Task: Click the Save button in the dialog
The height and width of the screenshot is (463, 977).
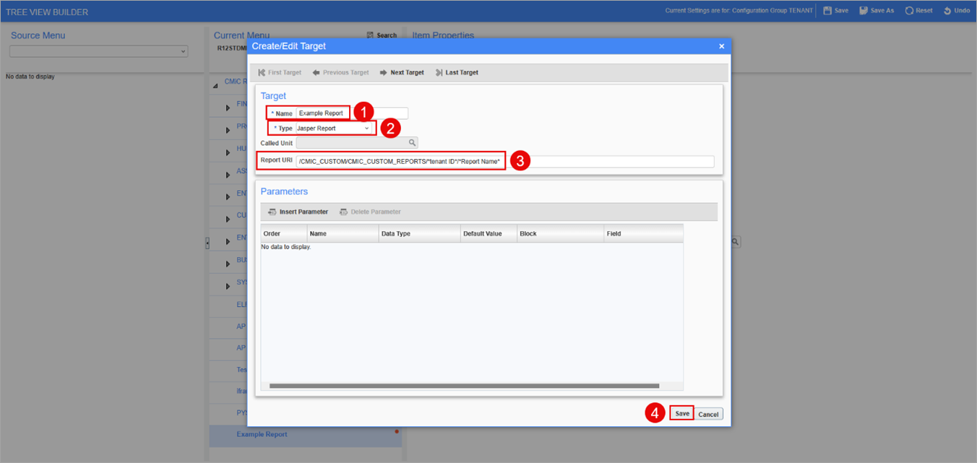Action: (682, 414)
